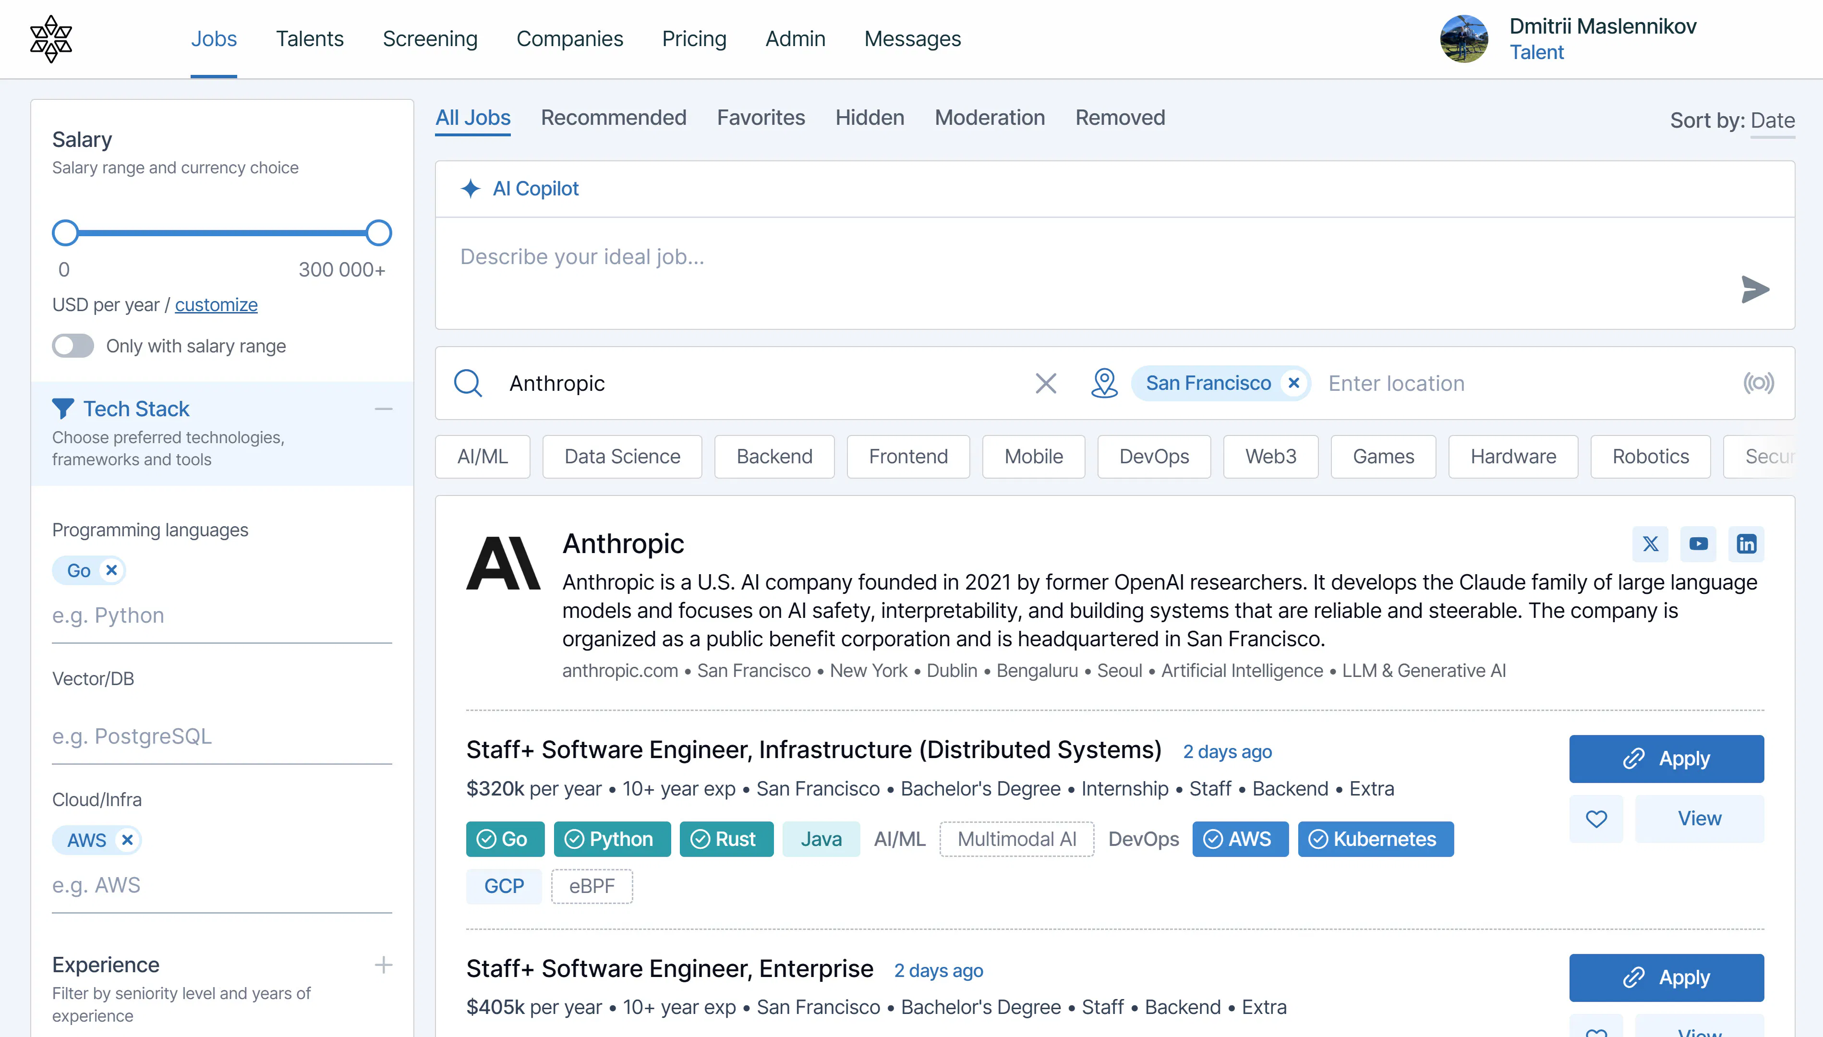The image size is (1823, 1037).
Task: Remove the San Francisco location chip
Action: [x=1294, y=383]
